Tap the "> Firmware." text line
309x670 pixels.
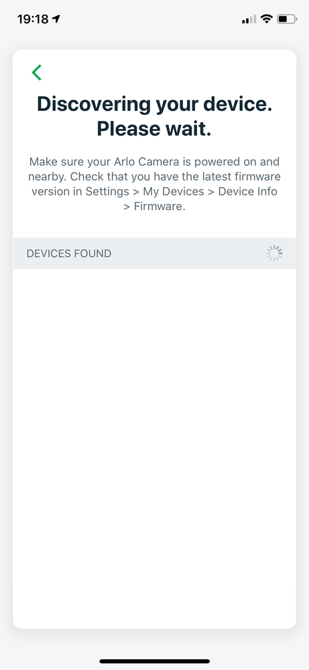[154, 207]
